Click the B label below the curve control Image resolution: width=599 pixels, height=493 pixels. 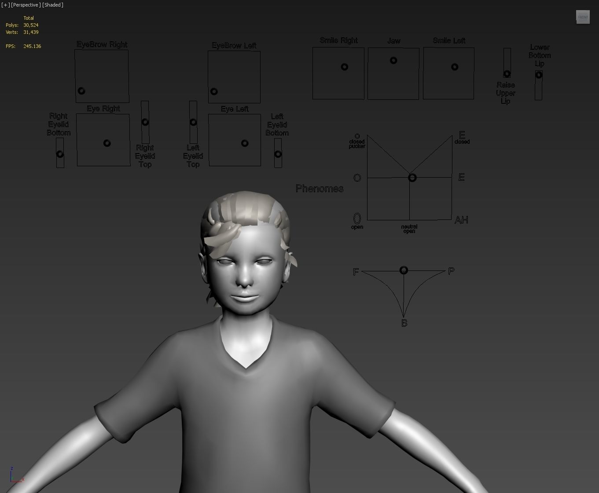[x=404, y=323]
